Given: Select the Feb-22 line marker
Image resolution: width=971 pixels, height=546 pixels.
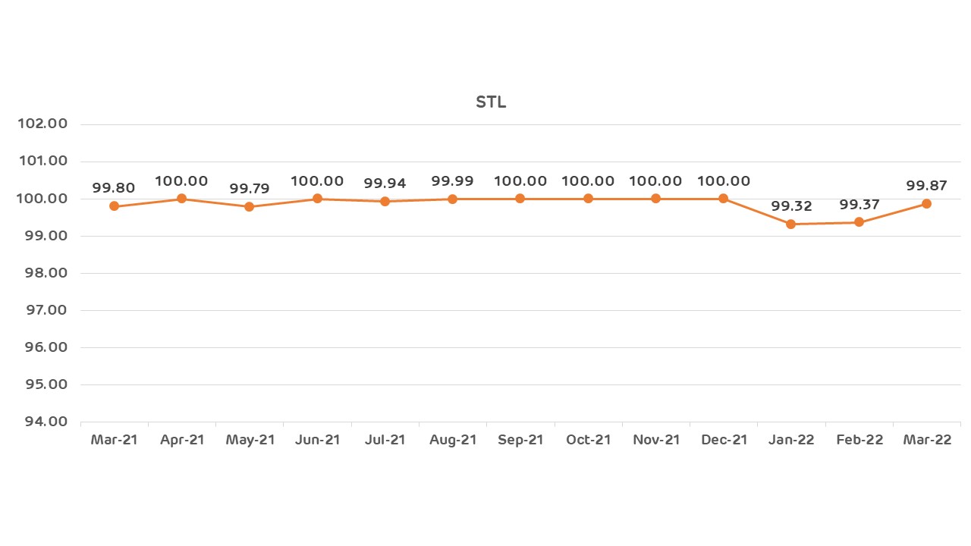Looking at the screenshot, I should pyautogui.click(x=859, y=222).
